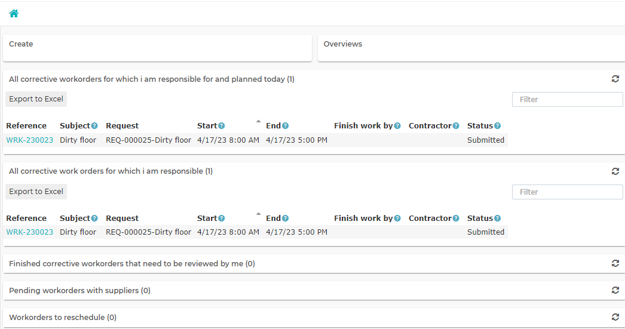Go to the home page icon

tap(14, 14)
